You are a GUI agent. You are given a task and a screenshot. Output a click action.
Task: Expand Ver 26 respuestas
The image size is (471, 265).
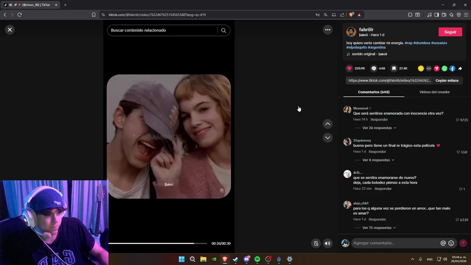point(379,128)
